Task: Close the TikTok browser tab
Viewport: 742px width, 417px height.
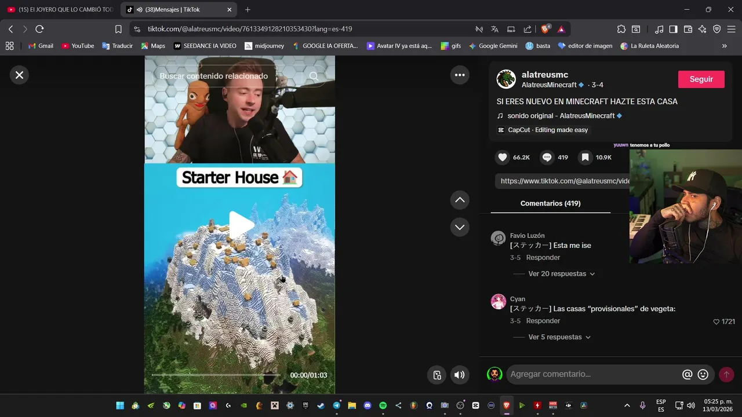Action: click(x=230, y=10)
